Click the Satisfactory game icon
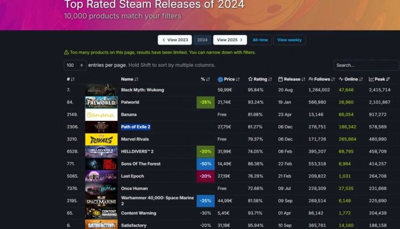Image resolution: width=400 pixels, height=229 pixels. coord(101,225)
